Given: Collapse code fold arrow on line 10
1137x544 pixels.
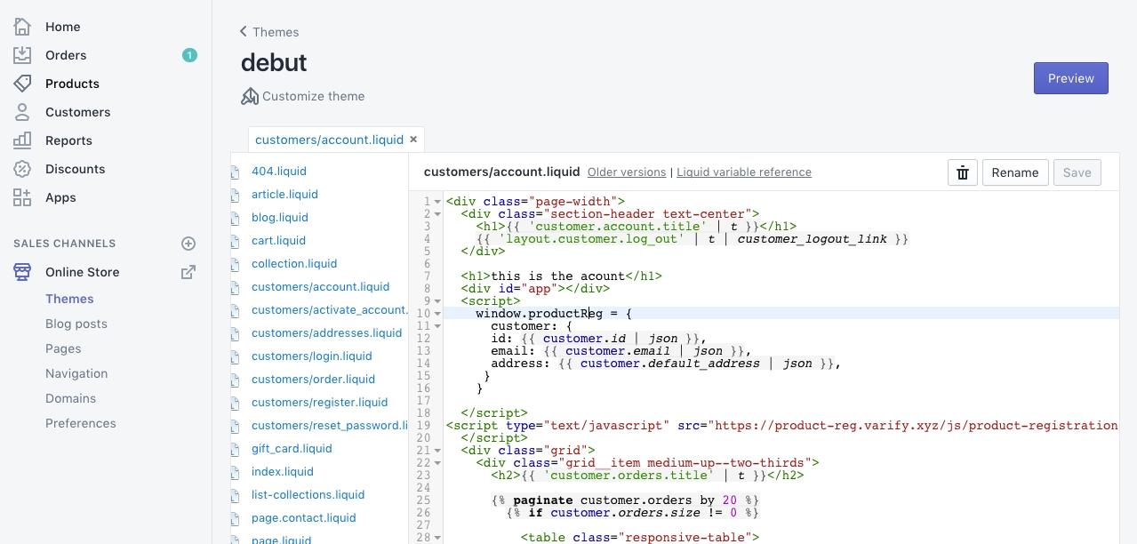Looking at the screenshot, I should [438, 314].
